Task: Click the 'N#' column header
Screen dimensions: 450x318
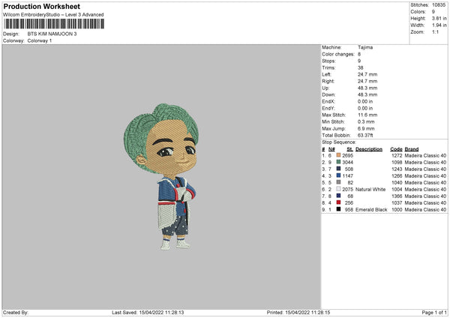Action: [x=331, y=149]
